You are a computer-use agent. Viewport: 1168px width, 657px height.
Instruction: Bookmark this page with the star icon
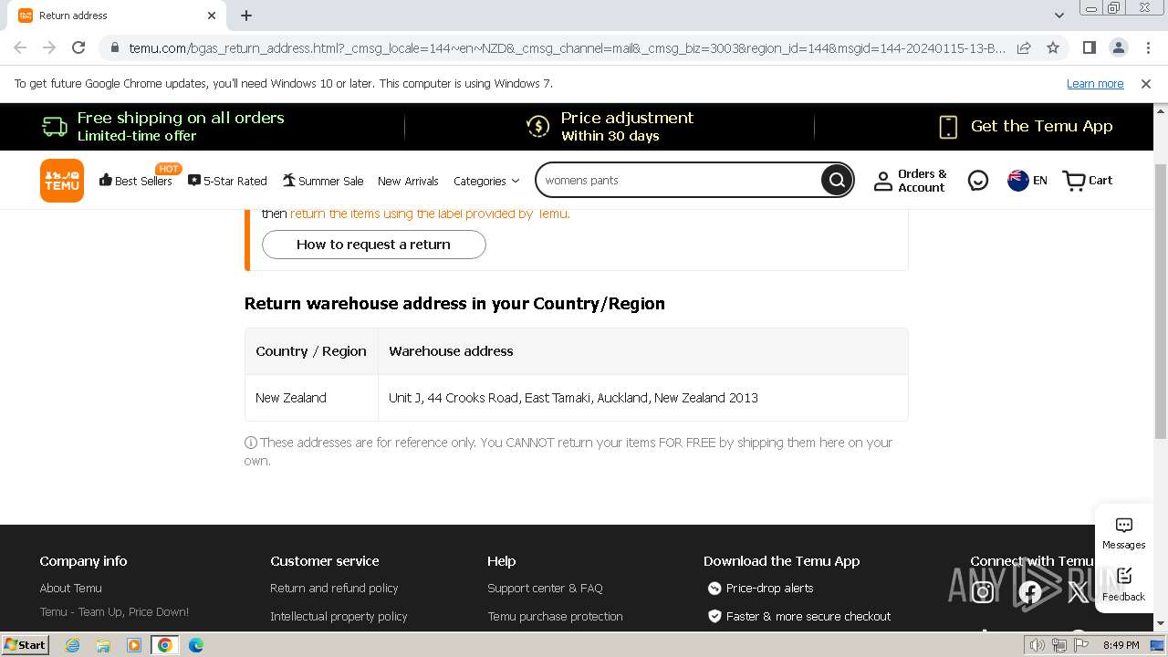pos(1053,47)
